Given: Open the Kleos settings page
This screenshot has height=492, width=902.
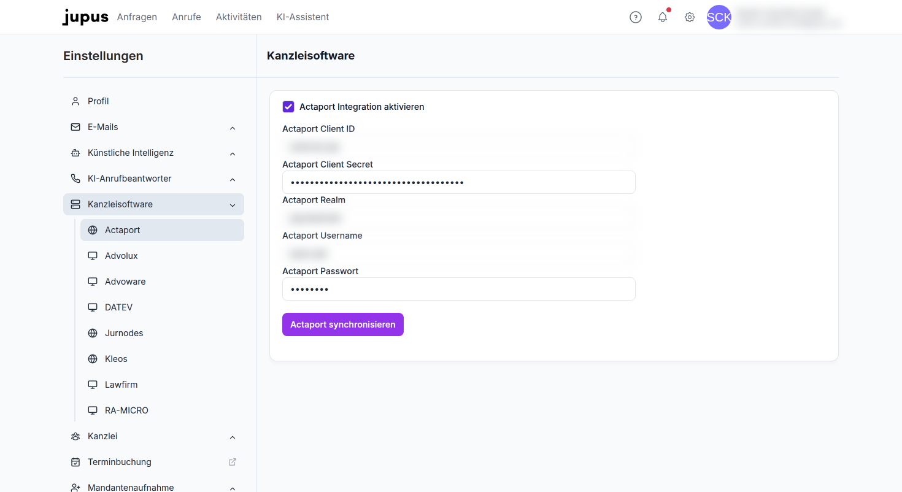Looking at the screenshot, I should [162, 359].
